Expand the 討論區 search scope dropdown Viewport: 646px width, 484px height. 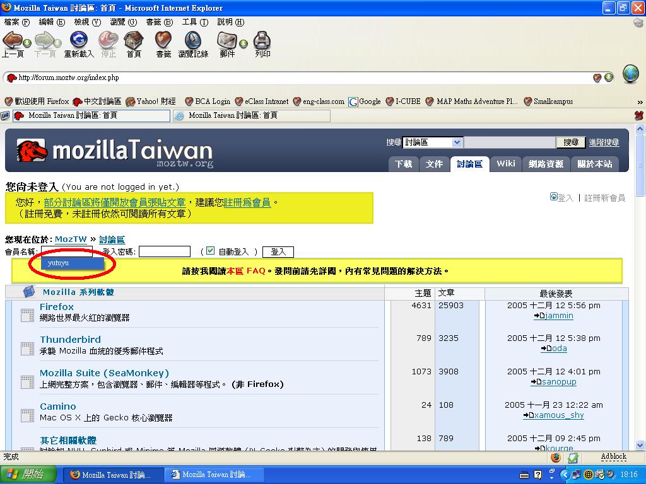pyautogui.click(x=457, y=142)
